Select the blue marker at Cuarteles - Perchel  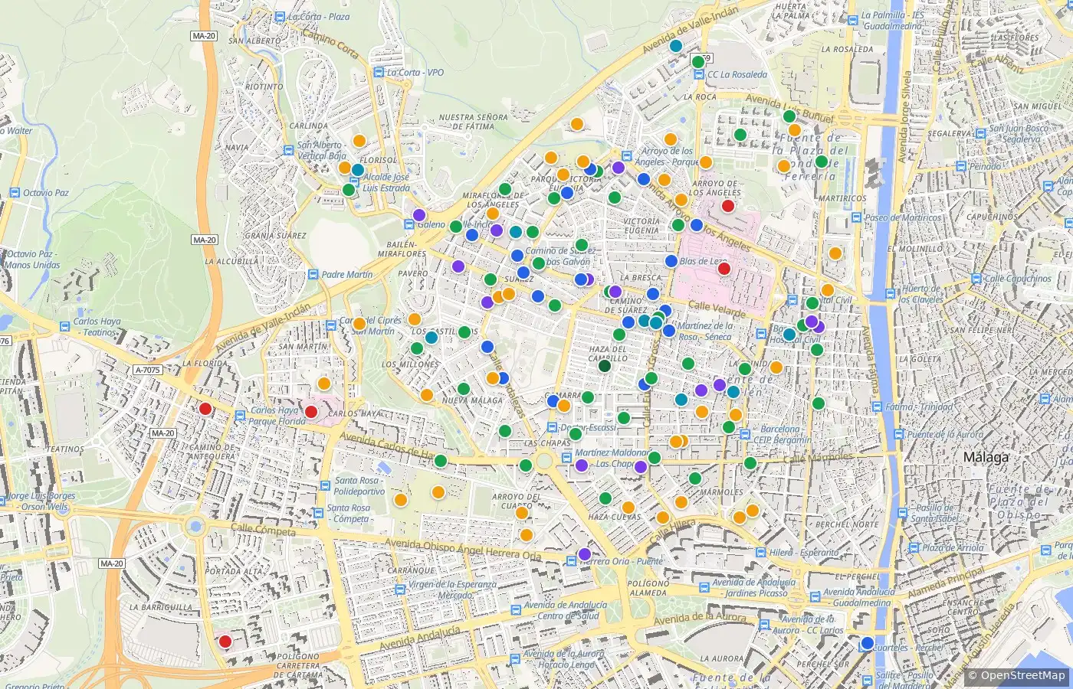tap(868, 643)
